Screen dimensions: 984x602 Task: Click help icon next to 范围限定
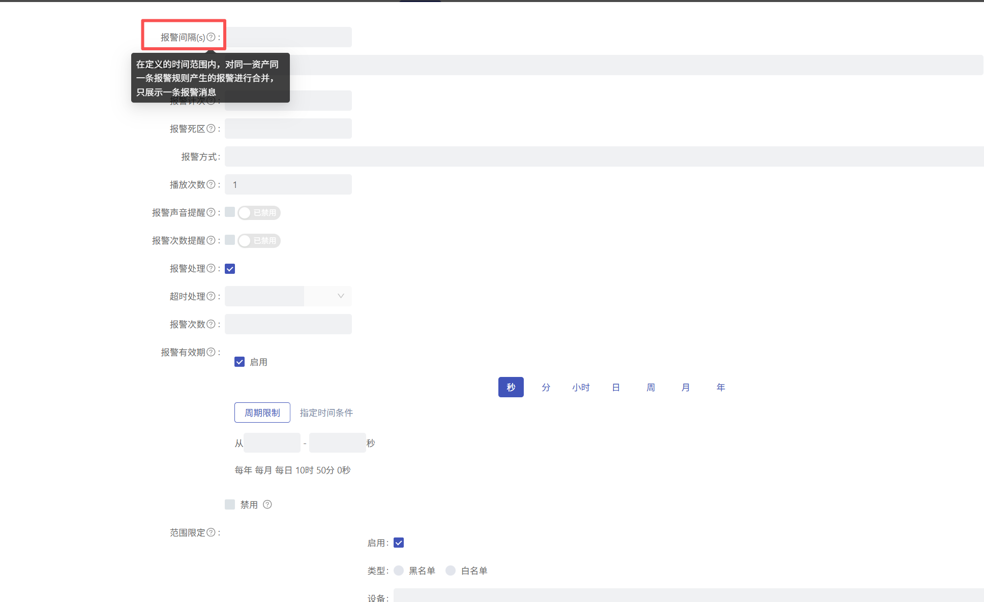(x=211, y=532)
